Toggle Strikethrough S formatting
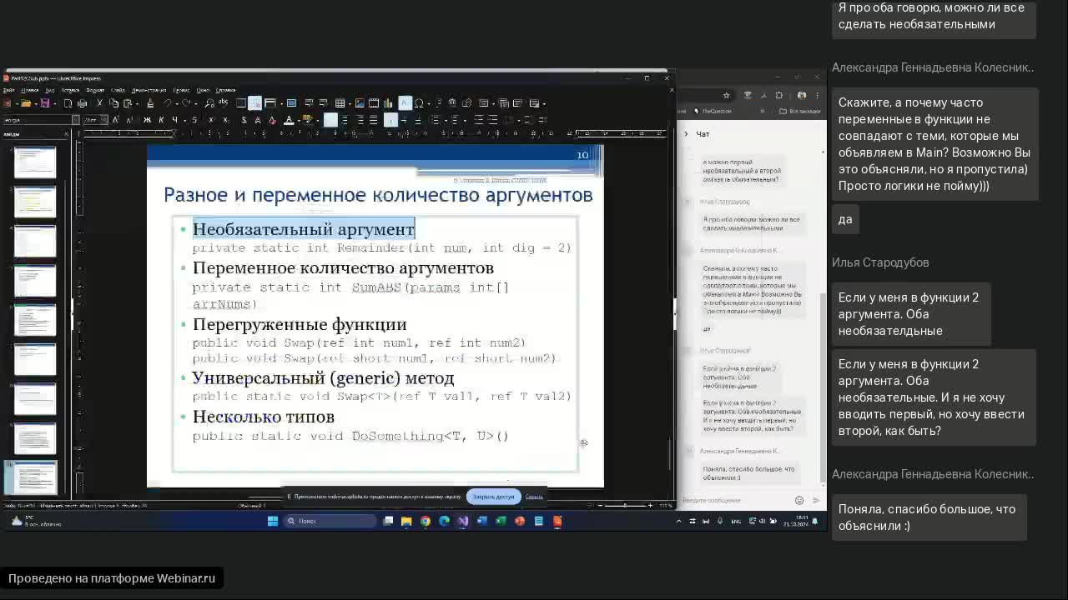1068x600 pixels. 194,119
